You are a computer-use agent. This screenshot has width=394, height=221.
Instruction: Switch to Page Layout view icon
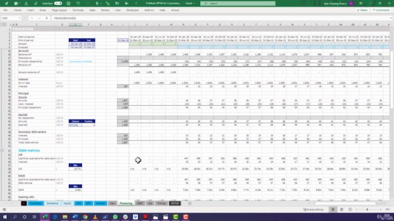(342, 209)
